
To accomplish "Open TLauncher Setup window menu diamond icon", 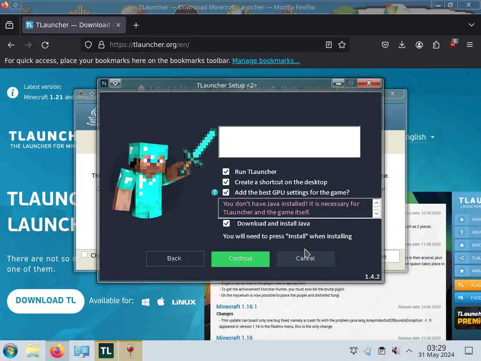I will tap(116, 83).
